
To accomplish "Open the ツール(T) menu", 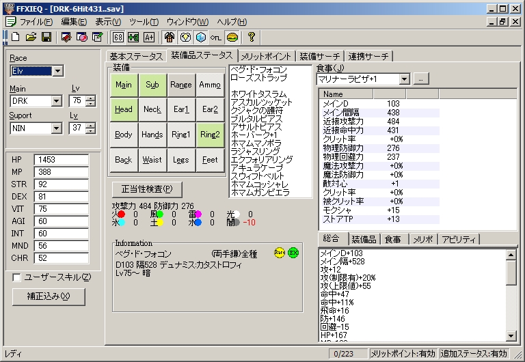I will tap(144, 22).
